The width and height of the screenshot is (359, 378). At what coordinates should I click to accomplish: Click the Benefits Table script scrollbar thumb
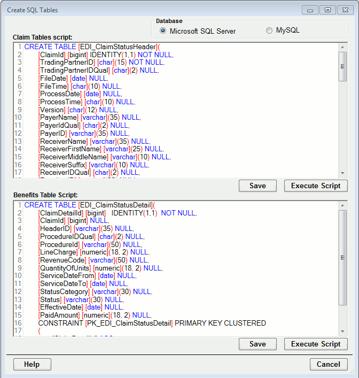click(x=343, y=257)
